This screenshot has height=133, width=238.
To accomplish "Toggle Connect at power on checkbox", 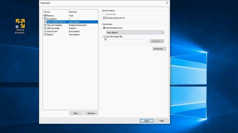I will point(104,18).
